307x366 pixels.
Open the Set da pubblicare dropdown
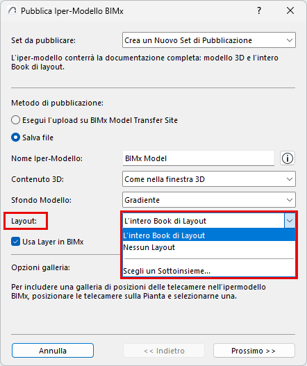(x=209, y=40)
